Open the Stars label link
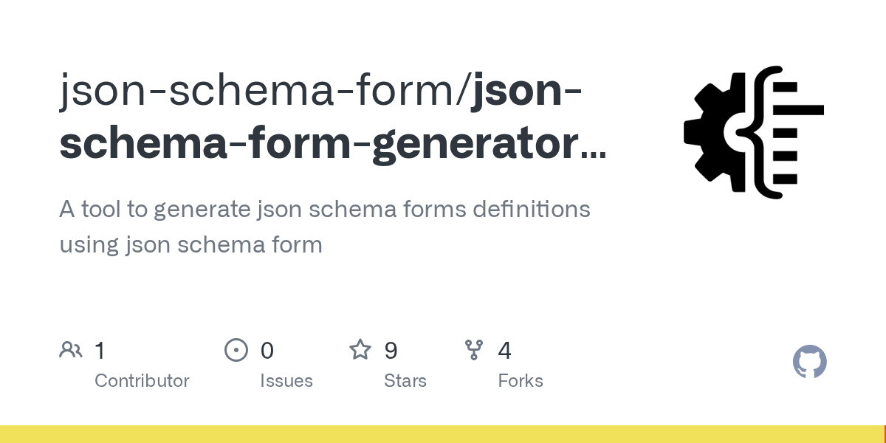 point(405,381)
